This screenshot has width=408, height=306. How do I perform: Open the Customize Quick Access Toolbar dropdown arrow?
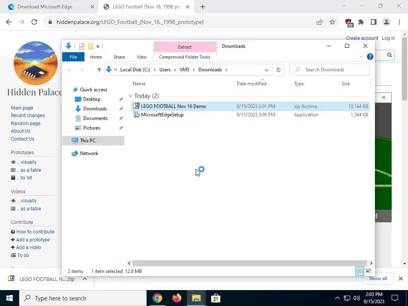98,47
